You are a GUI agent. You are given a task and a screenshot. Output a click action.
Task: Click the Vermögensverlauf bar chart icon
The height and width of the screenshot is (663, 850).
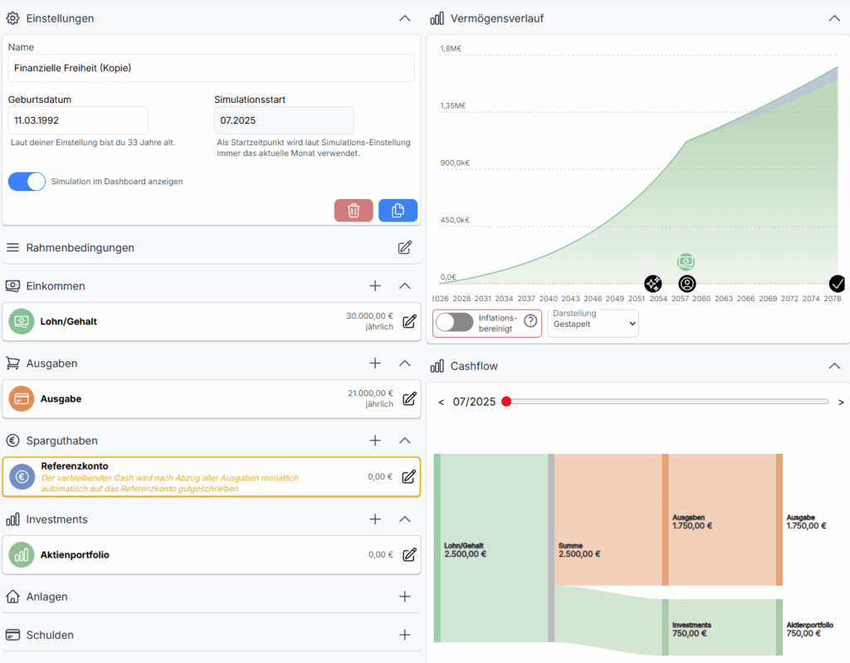[437, 18]
